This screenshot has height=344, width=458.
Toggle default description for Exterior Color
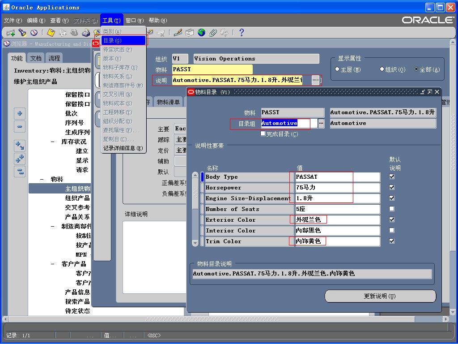pyautogui.click(x=392, y=219)
